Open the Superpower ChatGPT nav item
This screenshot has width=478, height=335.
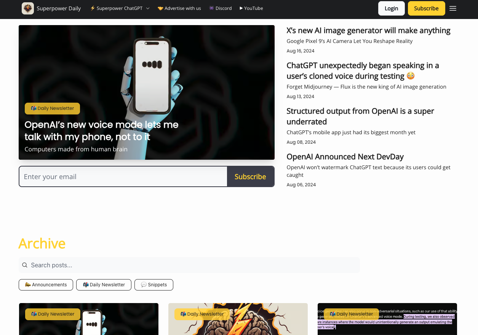point(120,8)
